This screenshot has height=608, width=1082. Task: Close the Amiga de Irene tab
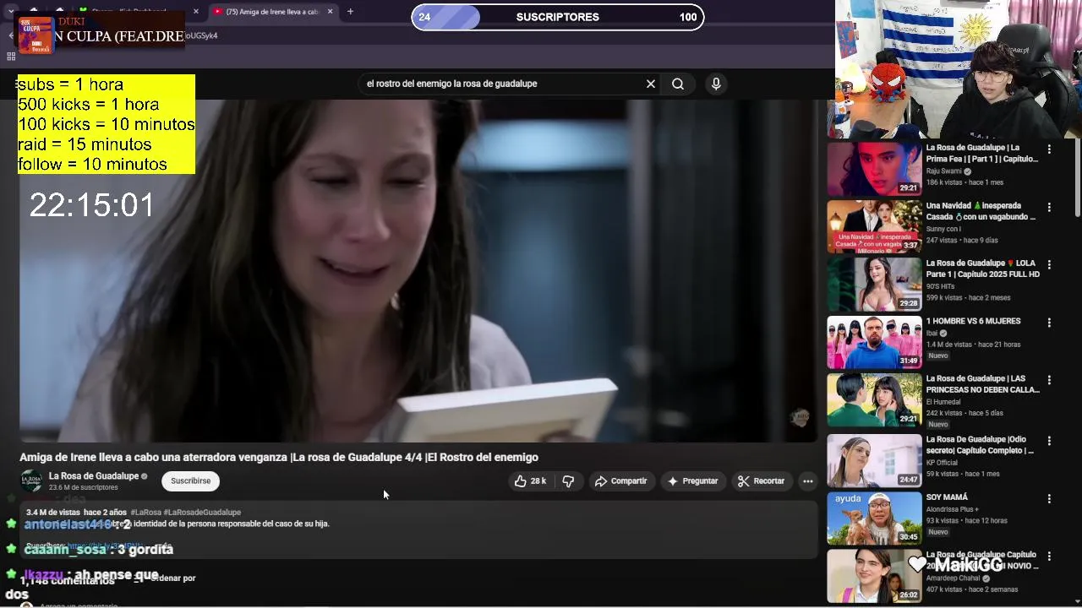click(331, 12)
